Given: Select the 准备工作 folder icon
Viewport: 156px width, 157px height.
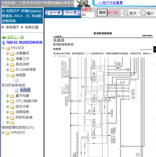Looking at the screenshot, I should point(12,59).
